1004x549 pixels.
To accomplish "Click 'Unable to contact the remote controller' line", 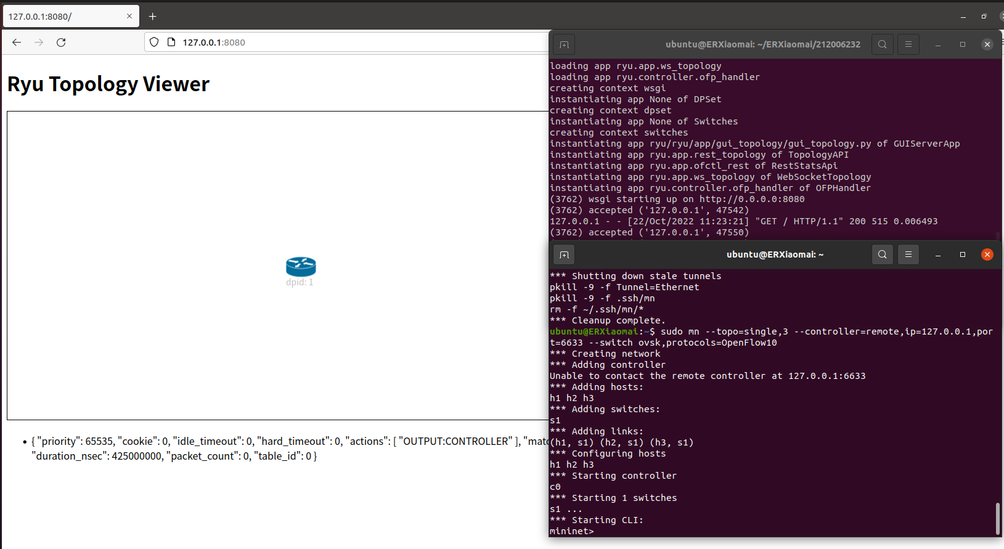I will click(x=708, y=376).
